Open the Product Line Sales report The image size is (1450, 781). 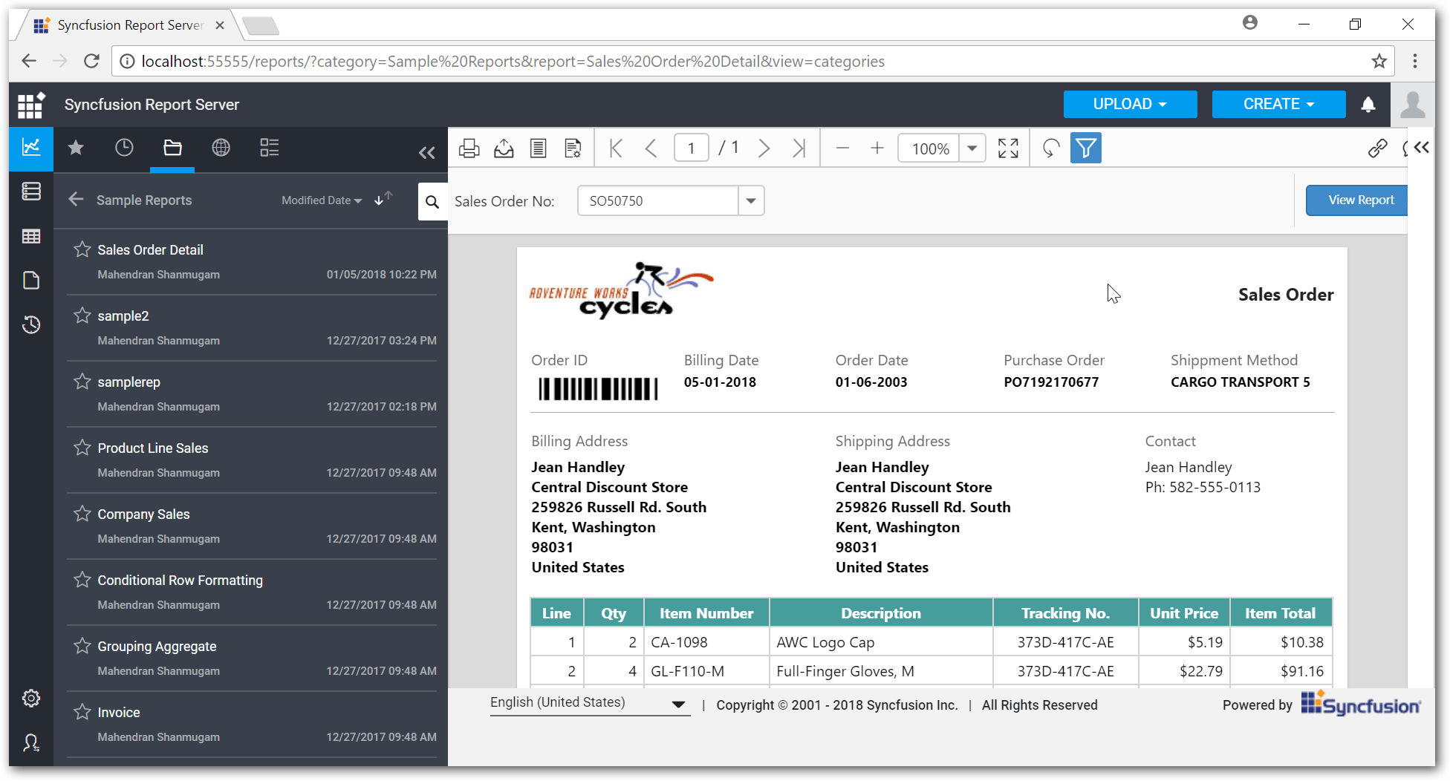pyautogui.click(x=153, y=448)
